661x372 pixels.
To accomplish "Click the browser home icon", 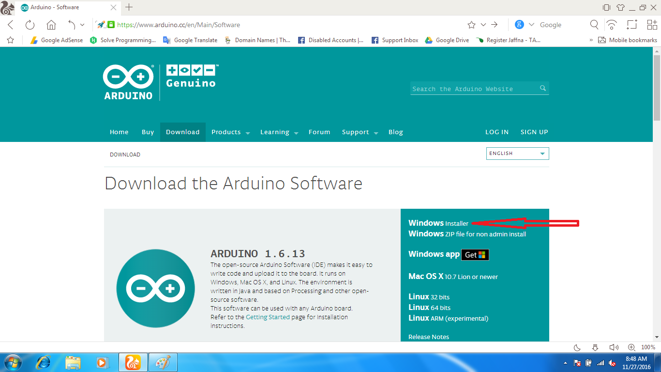I will [x=51, y=24].
